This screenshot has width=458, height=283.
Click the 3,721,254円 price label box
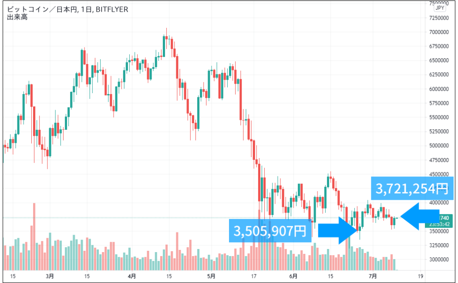click(412, 189)
